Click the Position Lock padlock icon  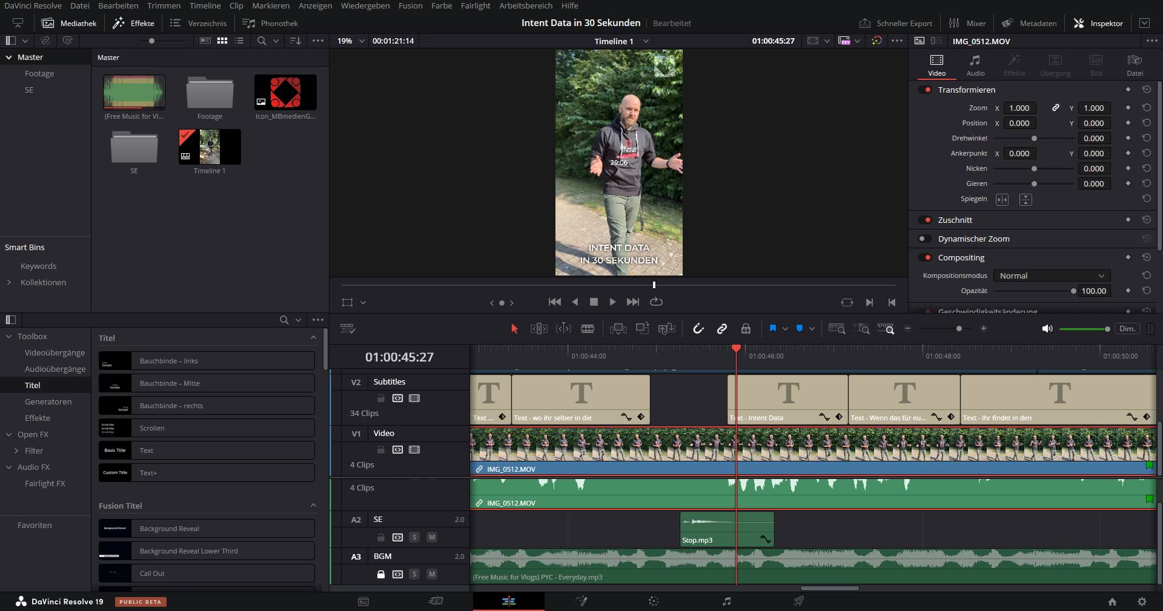coord(746,329)
